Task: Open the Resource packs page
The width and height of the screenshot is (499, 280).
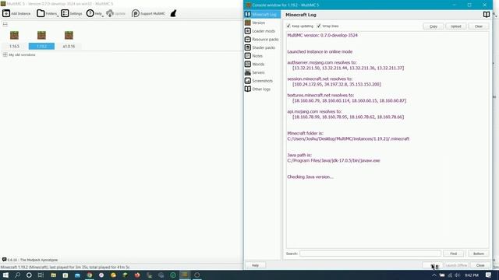Action: (262, 39)
